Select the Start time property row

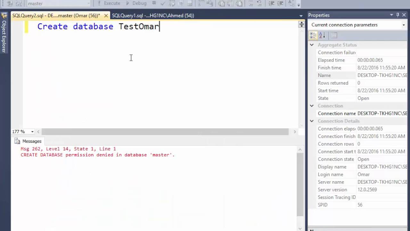(362, 90)
